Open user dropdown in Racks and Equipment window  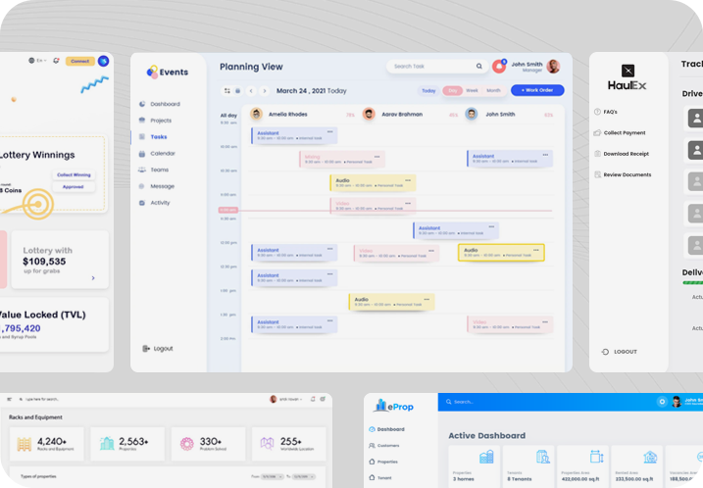point(285,399)
